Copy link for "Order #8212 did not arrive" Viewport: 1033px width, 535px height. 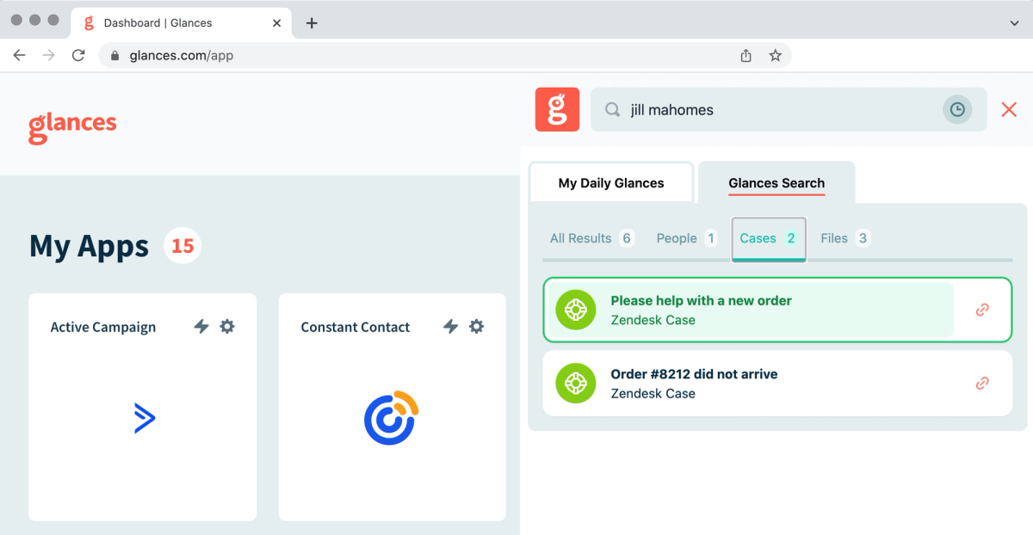coord(982,384)
